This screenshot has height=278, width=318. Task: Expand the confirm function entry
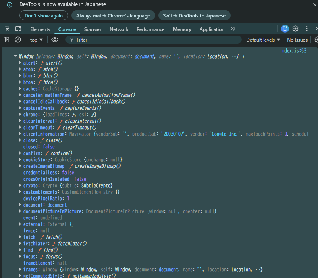point(20,153)
